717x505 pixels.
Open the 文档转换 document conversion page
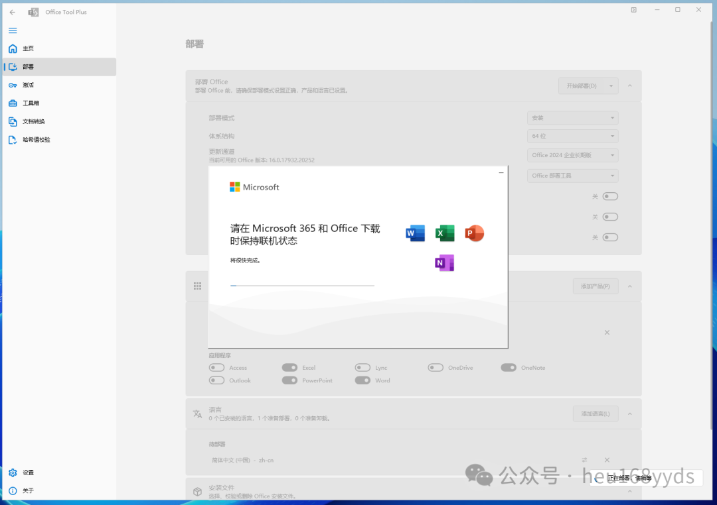[x=60, y=121]
